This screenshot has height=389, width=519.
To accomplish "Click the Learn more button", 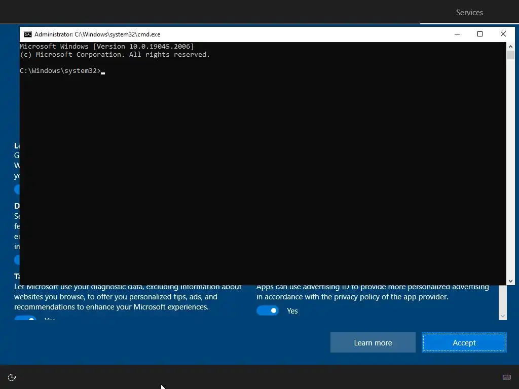I will click(373, 342).
